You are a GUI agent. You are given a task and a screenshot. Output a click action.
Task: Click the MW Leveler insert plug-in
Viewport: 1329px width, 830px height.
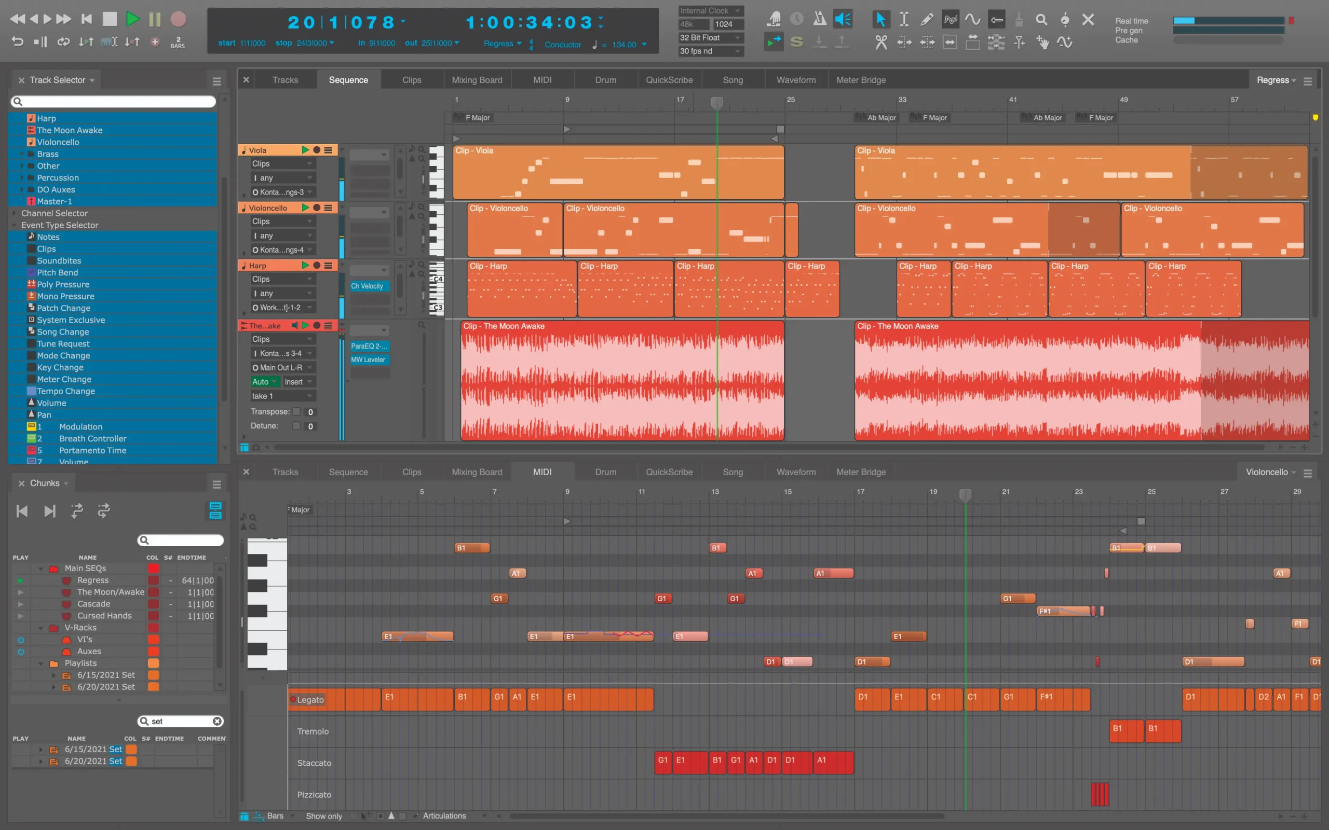(370, 359)
